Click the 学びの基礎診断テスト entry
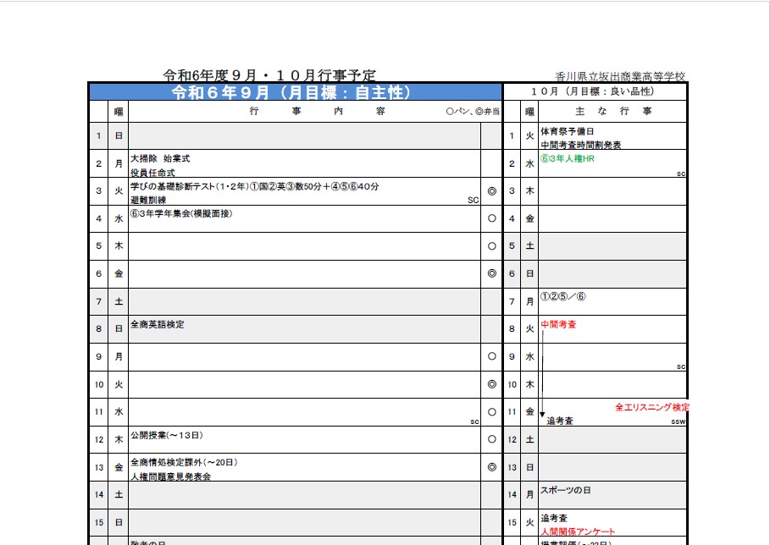770x545 pixels. pos(255,186)
